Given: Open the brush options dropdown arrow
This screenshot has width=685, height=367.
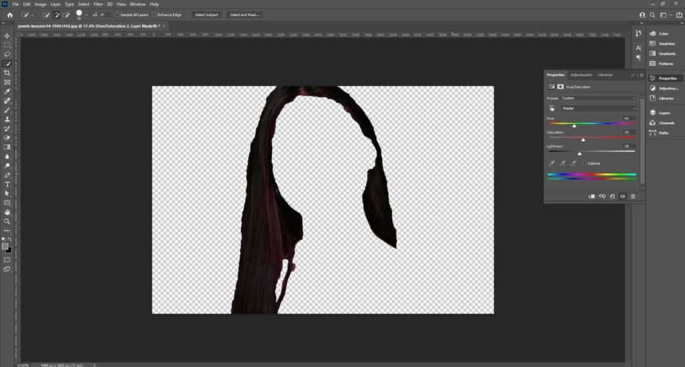Looking at the screenshot, I should point(86,15).
